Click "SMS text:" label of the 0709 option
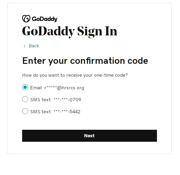The image size is (180, 175). [x=41, y=100]
